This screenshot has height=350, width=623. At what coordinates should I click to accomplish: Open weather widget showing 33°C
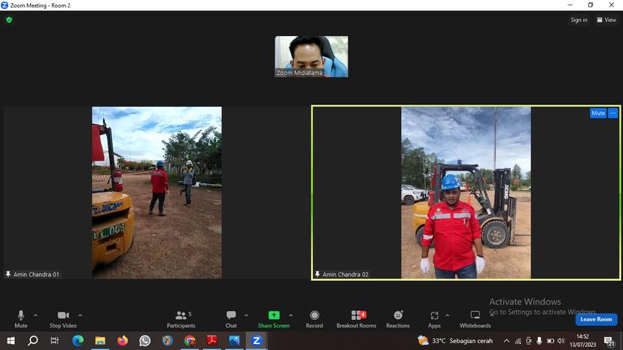455,340
